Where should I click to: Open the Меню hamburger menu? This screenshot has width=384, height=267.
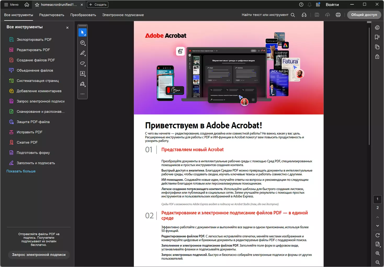coord(11,4)
